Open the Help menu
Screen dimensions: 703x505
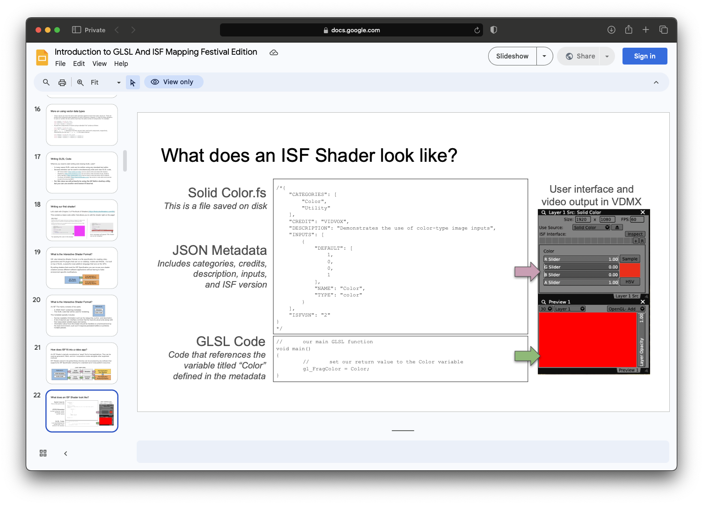121,64
